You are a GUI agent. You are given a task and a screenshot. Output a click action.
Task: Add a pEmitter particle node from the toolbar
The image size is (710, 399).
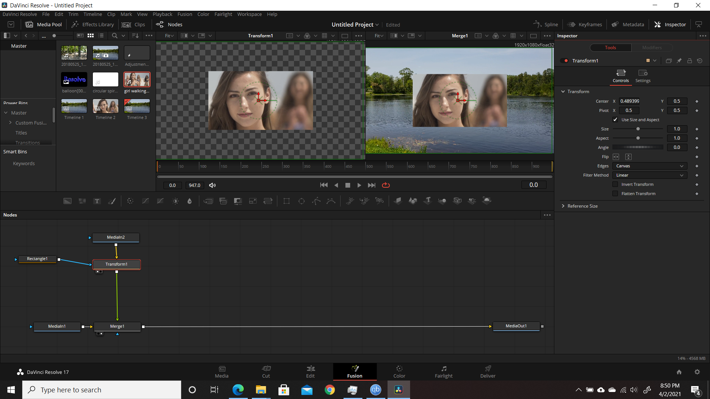click(350, 201)
